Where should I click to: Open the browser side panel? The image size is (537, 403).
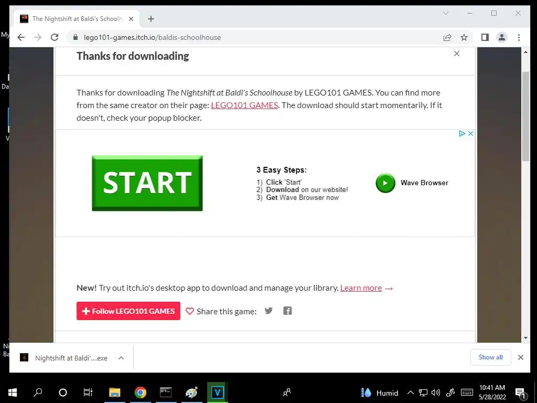click(x=485, y=37)
